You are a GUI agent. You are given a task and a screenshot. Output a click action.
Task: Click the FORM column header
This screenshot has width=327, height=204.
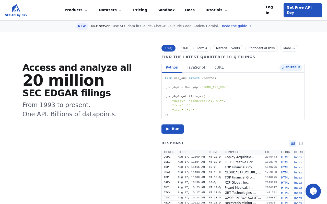pyautogui.click(x=212, y=152)
